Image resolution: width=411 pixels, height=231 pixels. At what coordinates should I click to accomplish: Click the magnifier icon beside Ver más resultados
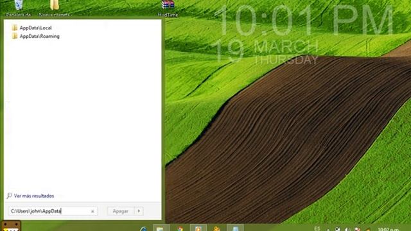pos(10,196)
